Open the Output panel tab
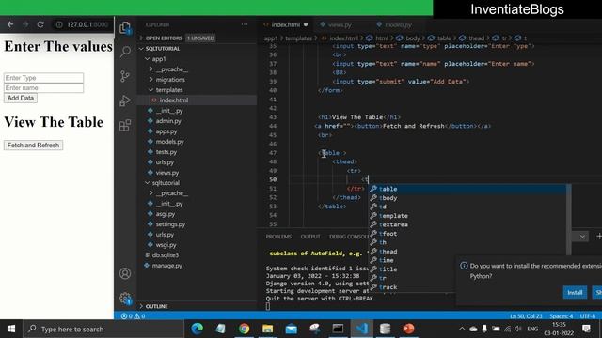The image size is (602, 338). 310,237
